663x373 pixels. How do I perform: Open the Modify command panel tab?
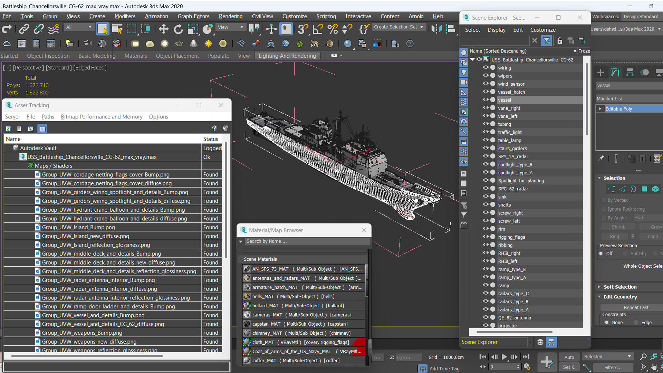(615, 72)
